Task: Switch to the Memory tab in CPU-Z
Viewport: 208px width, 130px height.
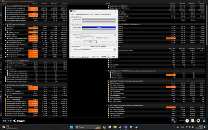Action: coord(86,14)
